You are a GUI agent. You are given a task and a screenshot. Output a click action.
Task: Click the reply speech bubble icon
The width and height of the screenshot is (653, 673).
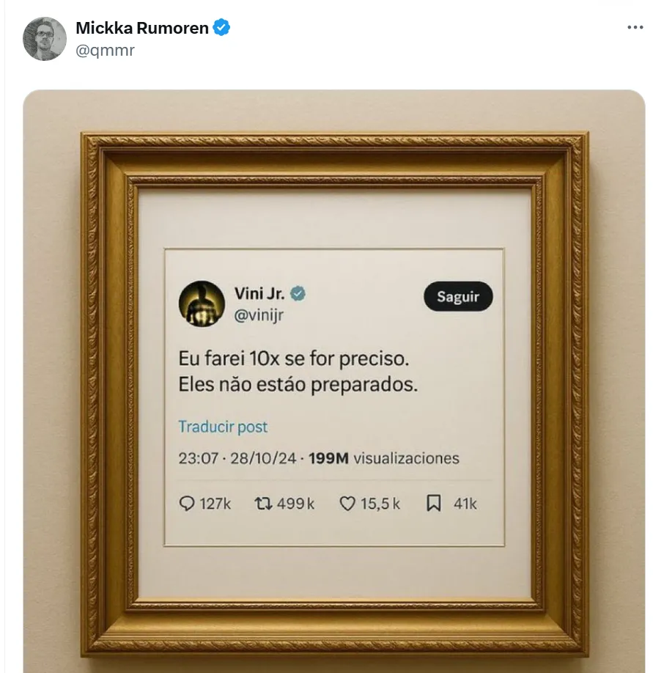pos(188,504)
